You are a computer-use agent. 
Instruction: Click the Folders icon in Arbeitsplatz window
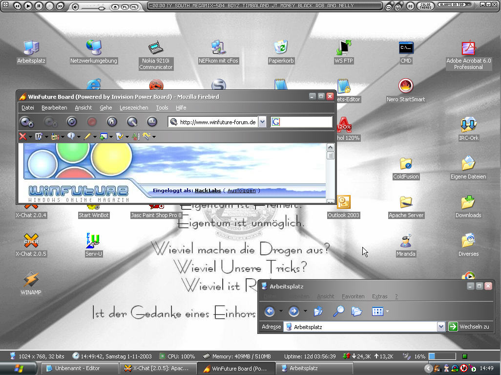click(357, 311)
